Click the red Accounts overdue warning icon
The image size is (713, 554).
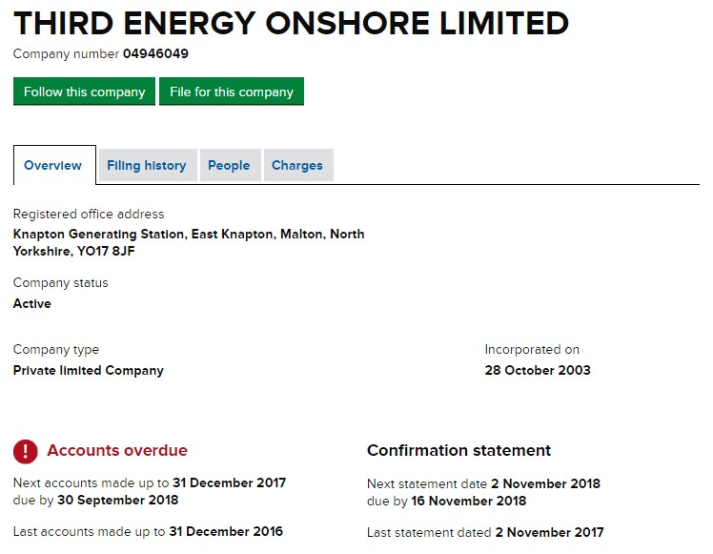pos(26,451)
